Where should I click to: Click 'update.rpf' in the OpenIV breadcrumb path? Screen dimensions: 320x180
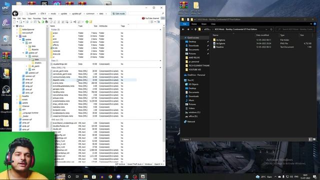click(x=76, y=13)
